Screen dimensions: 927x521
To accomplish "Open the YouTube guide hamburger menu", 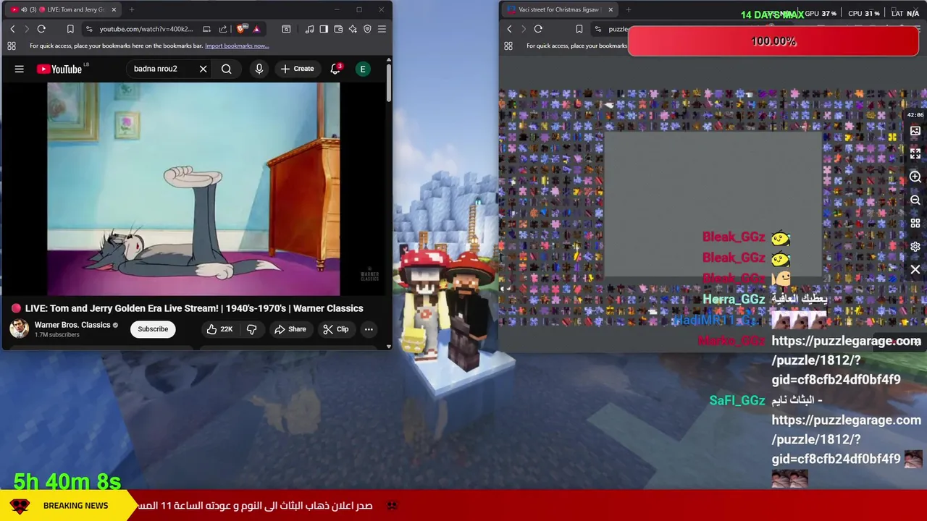I will click(x=20, y=69).
